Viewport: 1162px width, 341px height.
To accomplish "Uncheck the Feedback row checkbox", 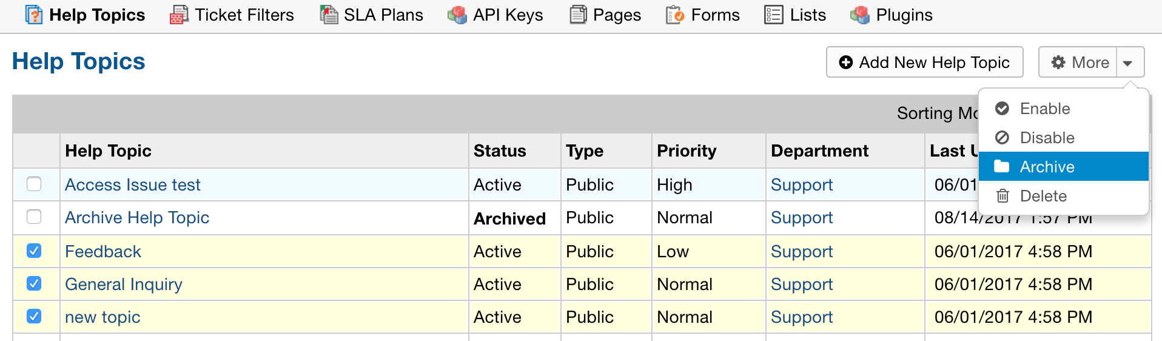I will [x=34, y=251].
